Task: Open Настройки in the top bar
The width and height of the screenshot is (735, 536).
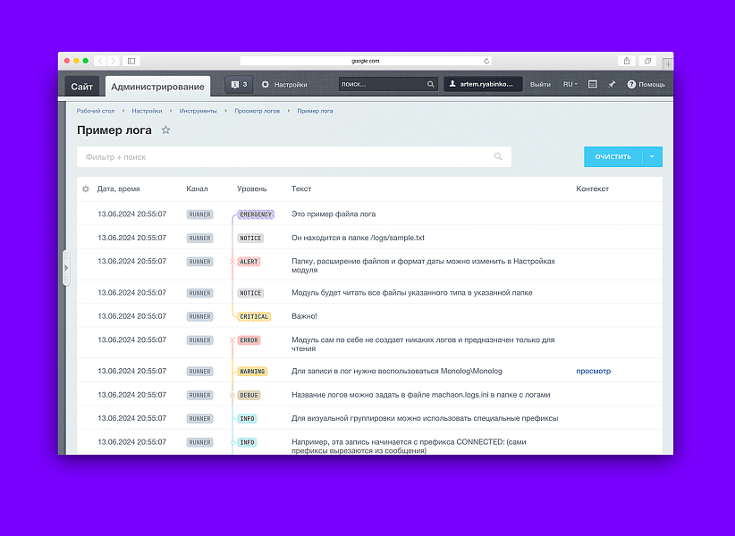Action: [x=291, y=85]
